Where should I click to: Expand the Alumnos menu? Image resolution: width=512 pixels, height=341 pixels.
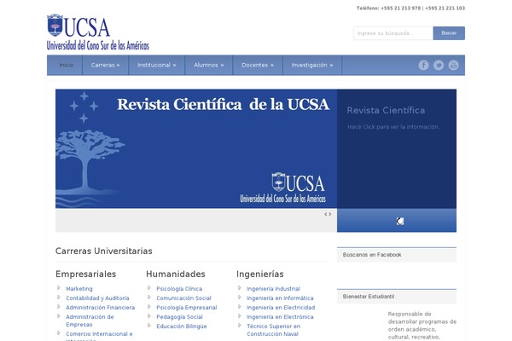click(x=209, y=66)
